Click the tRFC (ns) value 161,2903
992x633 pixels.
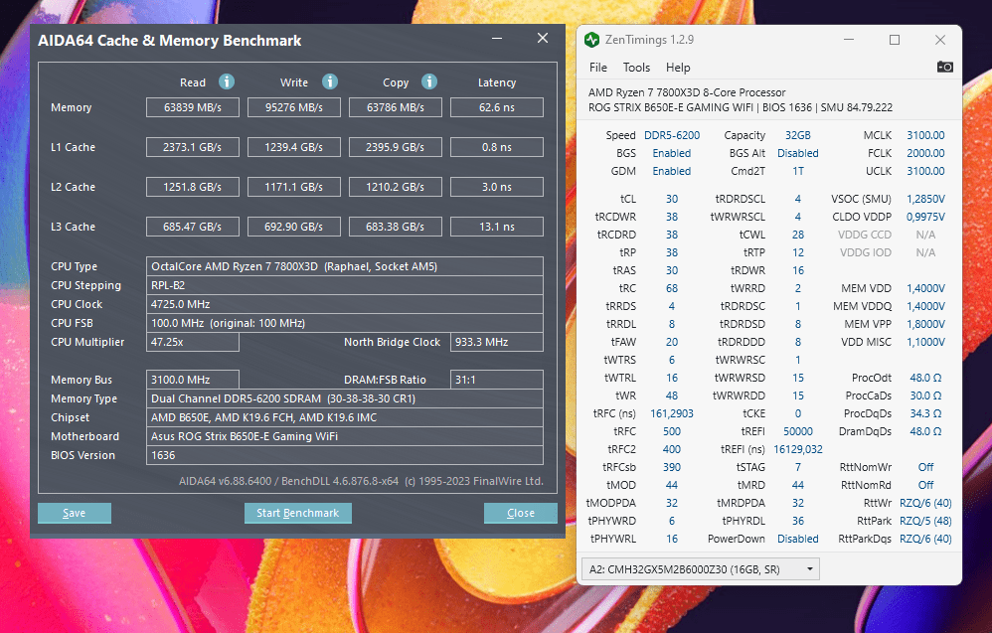click(672, 413)
